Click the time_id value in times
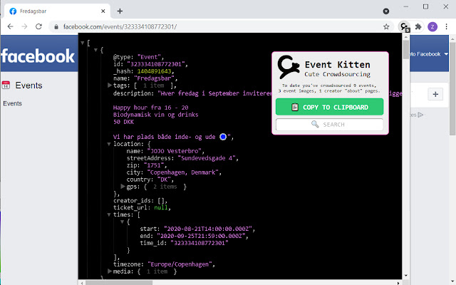The image size is (456, 285). tap(199, 243)
